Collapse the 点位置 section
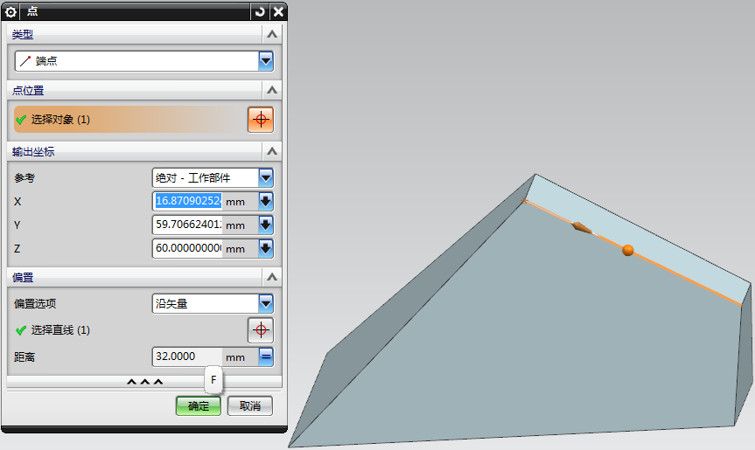 (x=272, y=90)
